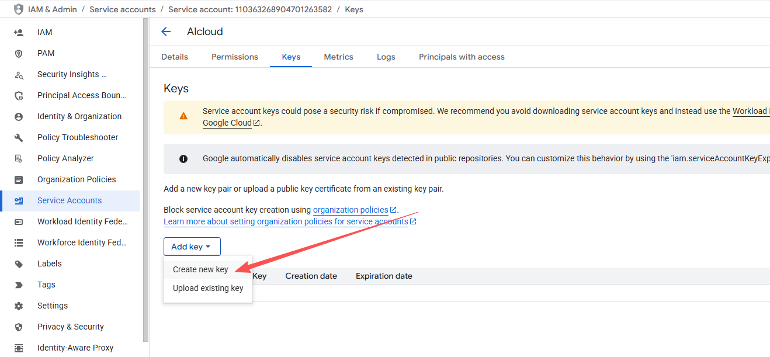This screenshot has height=357, width=770.
Task: Click the back arrow beside AIcloud
Action: pyautogui.click(x=166, y=32)
